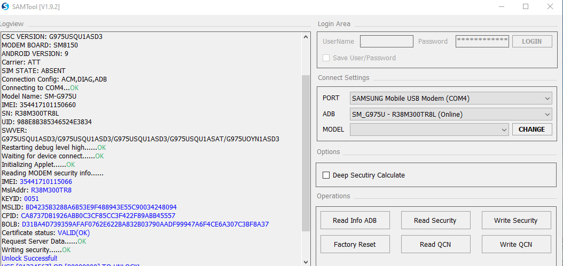
Task: Click the 'Unlock Successful!' log line
Action: [x=29, y=259]
